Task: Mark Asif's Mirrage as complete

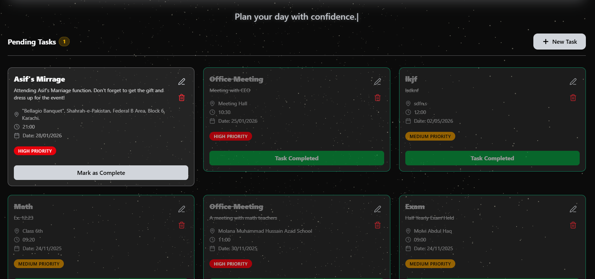Action: (x=101, y=173)
